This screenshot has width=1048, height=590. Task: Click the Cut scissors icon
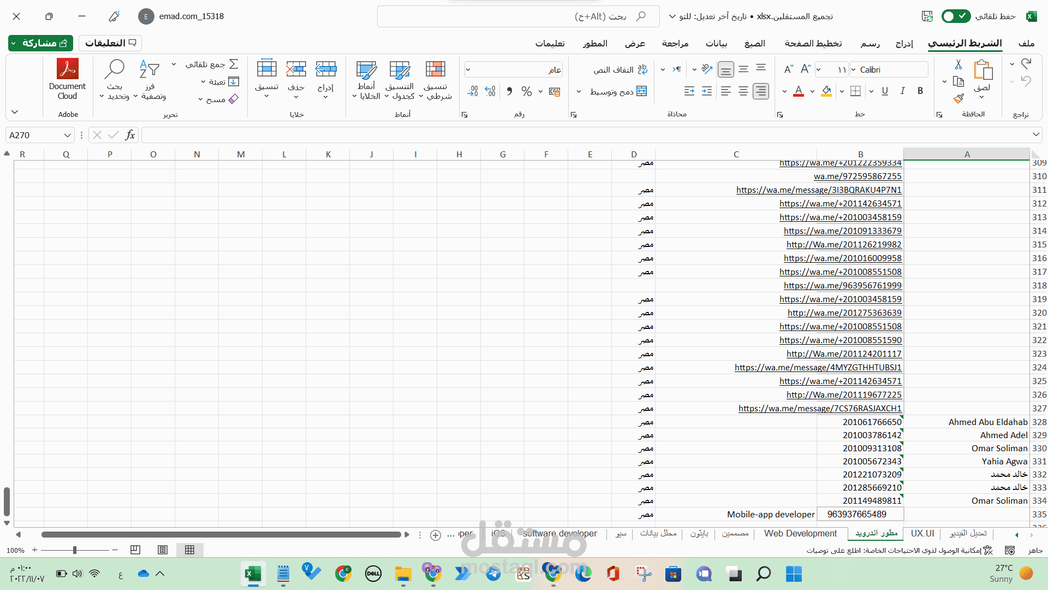click(958, 65)
